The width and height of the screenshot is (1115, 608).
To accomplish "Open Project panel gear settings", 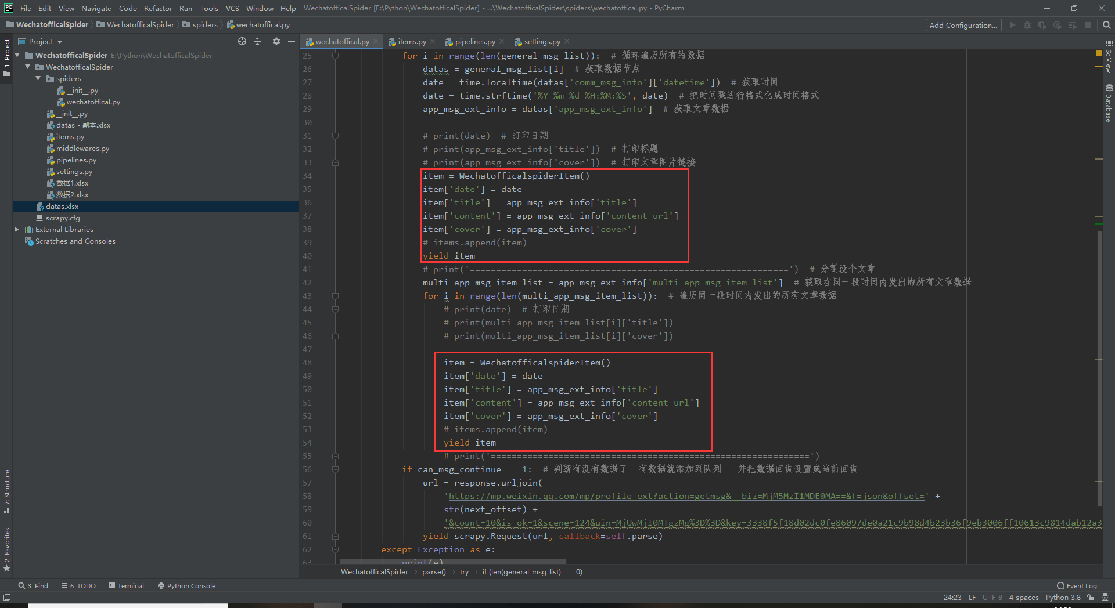I will pos(276,41).
